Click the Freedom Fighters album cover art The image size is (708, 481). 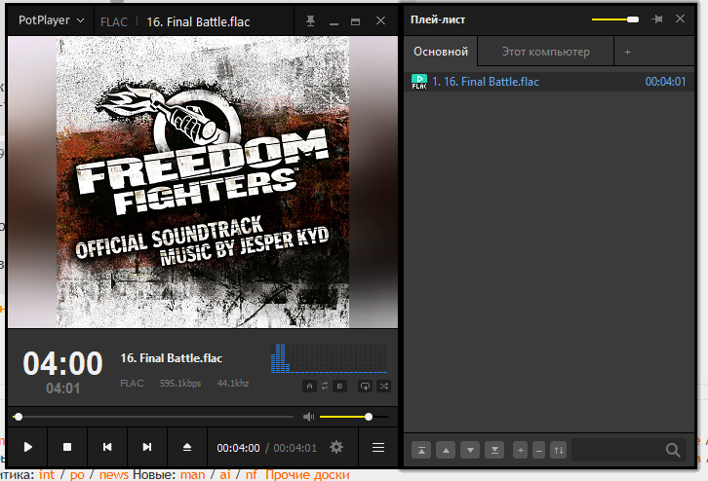[x=203, y=182]
